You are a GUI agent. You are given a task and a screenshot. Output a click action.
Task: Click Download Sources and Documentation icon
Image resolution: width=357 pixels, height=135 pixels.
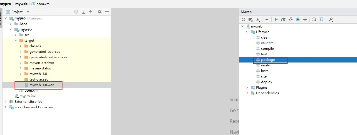258,19
